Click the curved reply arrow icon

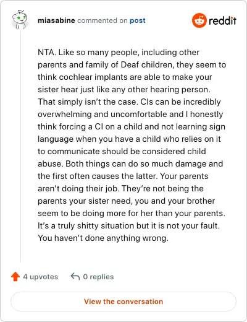75,276
